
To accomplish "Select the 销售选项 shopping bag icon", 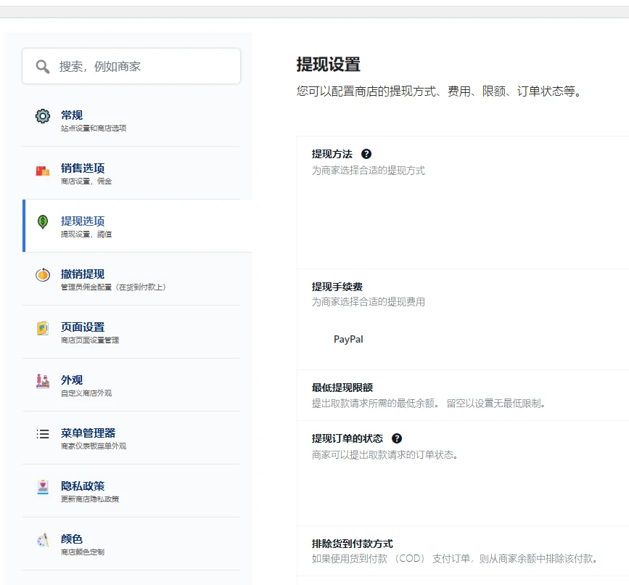I will click(41, 171).
